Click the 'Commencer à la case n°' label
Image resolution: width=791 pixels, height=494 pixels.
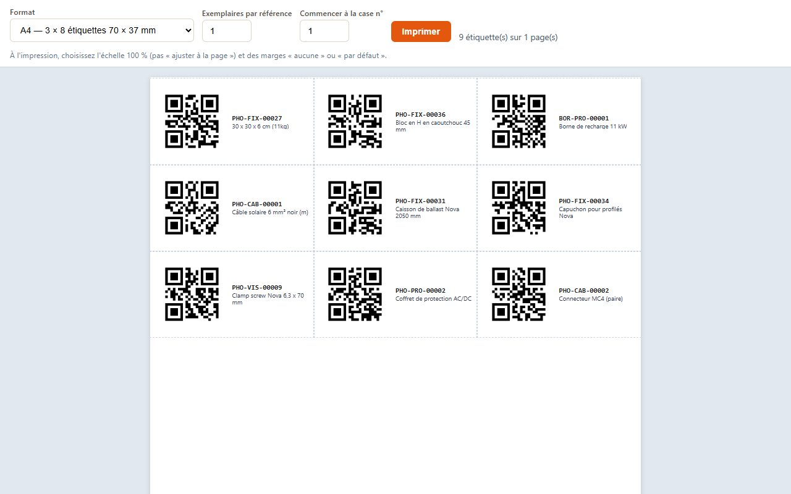[341, 13]
